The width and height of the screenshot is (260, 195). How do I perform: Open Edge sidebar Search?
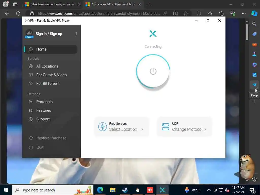[x=254, y=24]
